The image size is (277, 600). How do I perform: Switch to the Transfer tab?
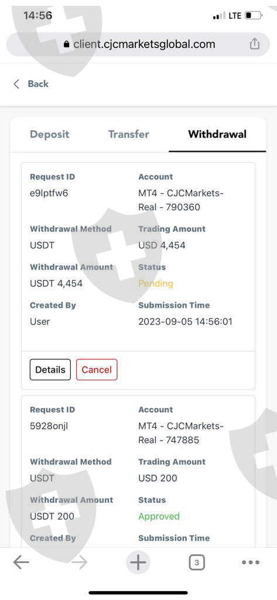tap(129, 134)
